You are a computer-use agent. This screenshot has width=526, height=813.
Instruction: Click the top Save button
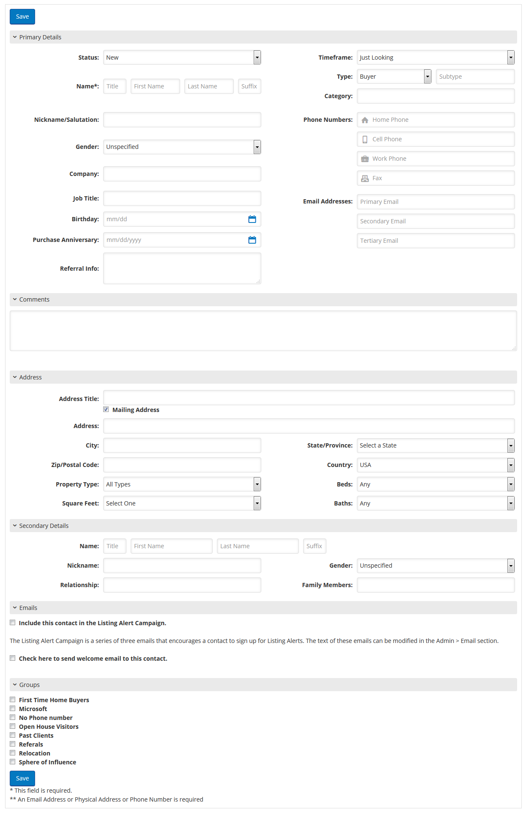pos(22,16)
